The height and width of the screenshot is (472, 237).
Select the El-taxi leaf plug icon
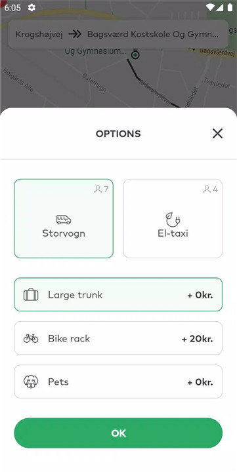pos(173,220)
